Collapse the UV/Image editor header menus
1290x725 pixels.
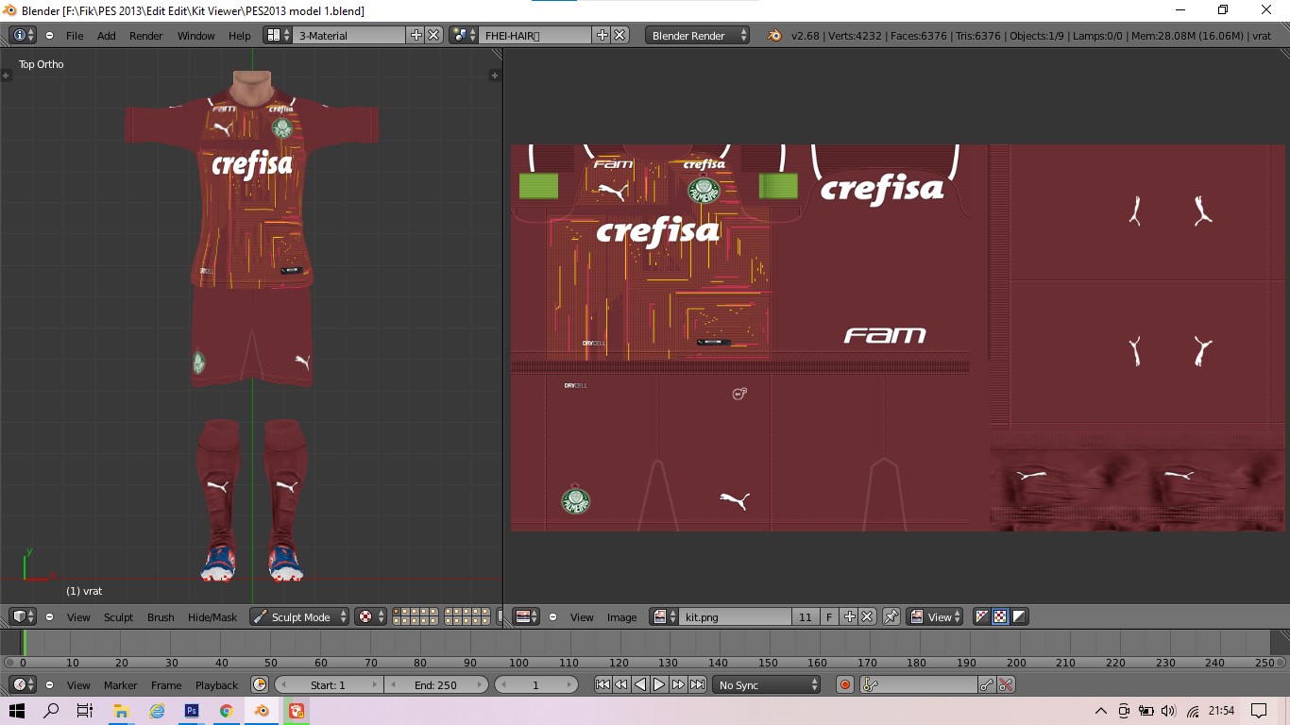552,616
